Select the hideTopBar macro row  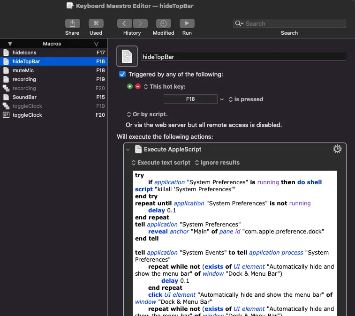click(x=53, y=61)
